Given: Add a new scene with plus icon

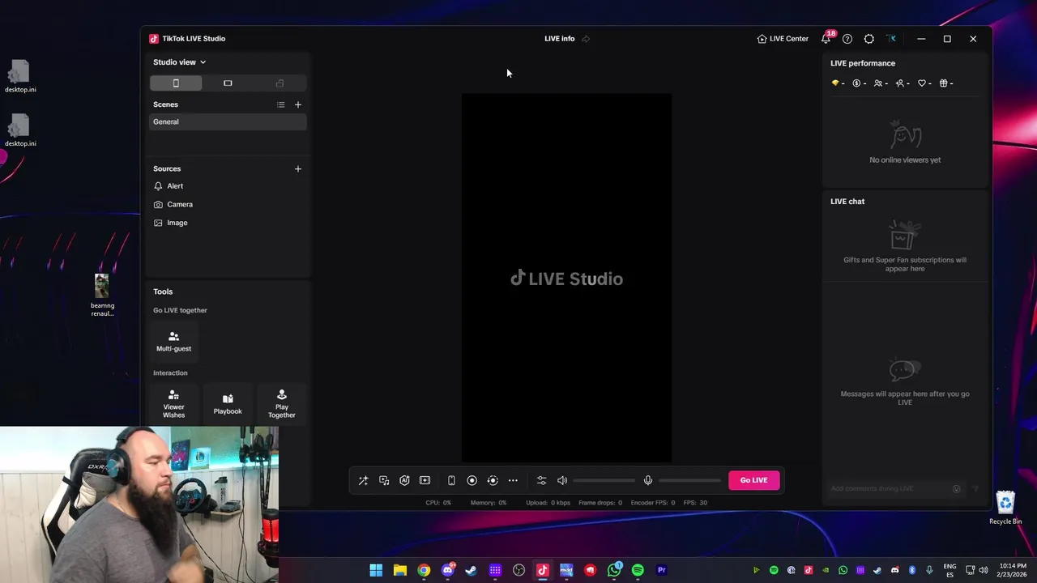Looking at the screenshot, I should coord(298,104).
